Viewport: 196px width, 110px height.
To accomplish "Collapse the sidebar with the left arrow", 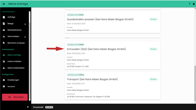I will (x=28, y=107).
